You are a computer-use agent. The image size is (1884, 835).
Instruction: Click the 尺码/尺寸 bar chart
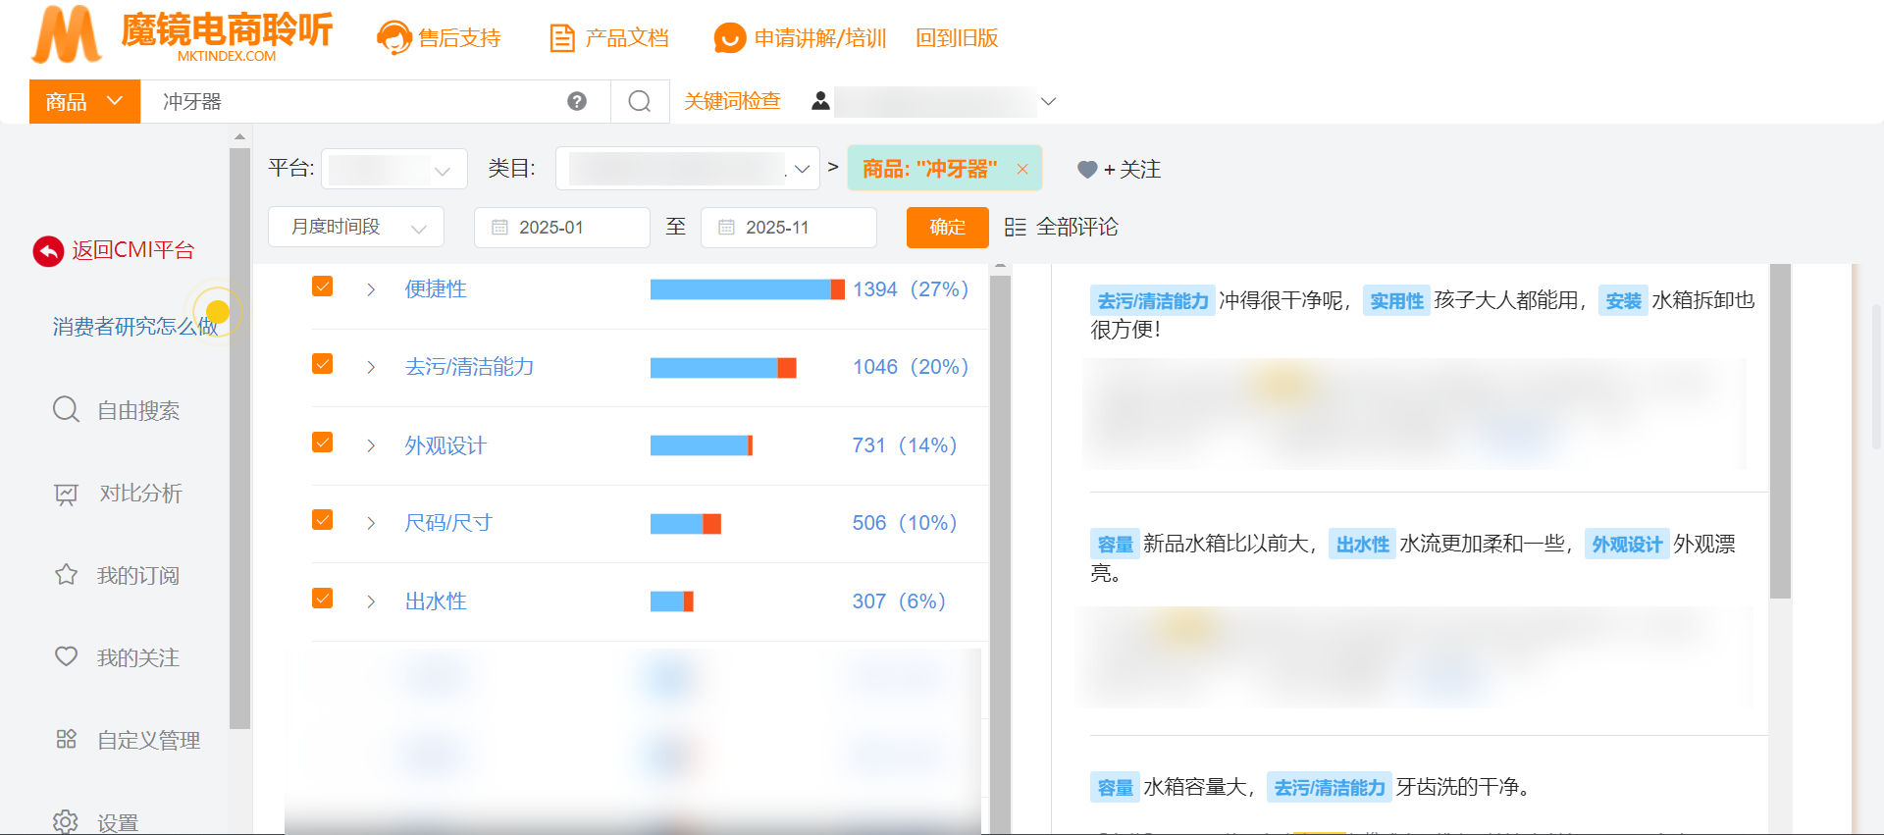tap(685, 524)
